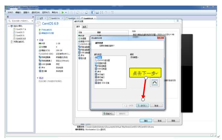Switch to 硬件 tab in the settings dialog
This screenshot has height=140, width=222.
click(x=78, y=27)
